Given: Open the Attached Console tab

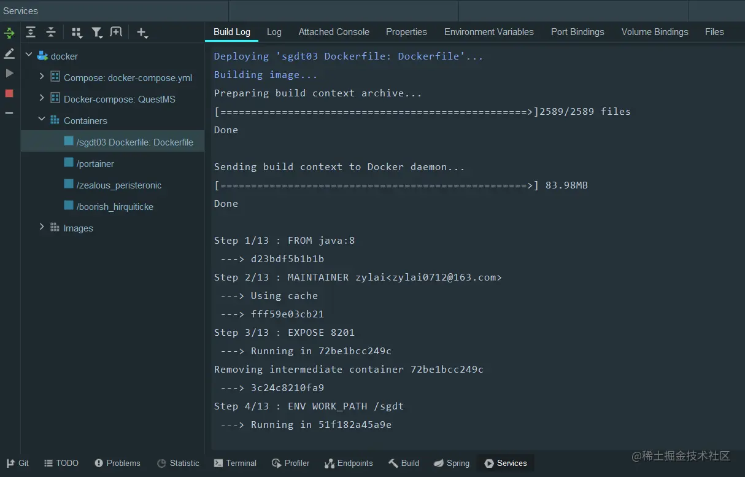Looking at the screenshot, I should pos(334,32).
